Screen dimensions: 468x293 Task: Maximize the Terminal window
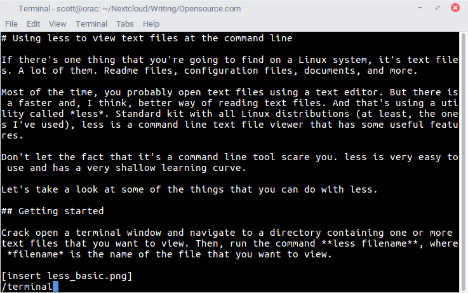click(x=438, y=8)
